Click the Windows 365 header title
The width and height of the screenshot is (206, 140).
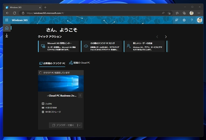[x=20, y=20]
